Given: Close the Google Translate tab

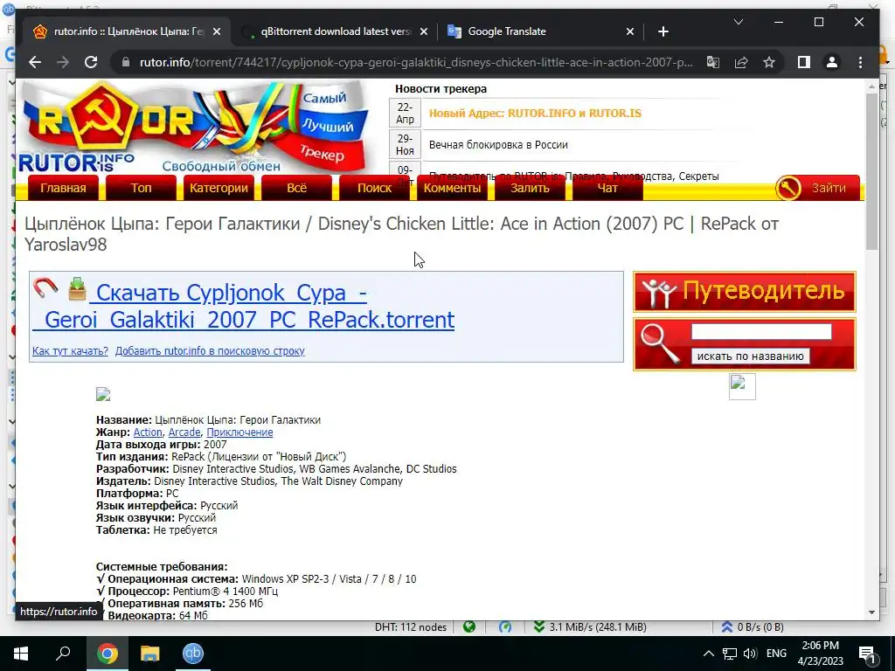Looking at the screenshot, I should (x=630, y=32).
